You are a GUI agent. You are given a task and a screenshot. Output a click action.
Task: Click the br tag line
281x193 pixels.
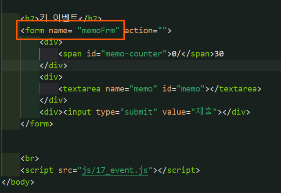click(x=30, y=158)
